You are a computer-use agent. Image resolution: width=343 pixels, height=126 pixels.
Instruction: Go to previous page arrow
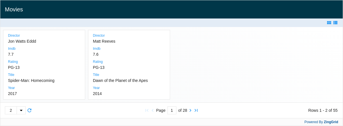pyautogui.click(x=153, y=110)
